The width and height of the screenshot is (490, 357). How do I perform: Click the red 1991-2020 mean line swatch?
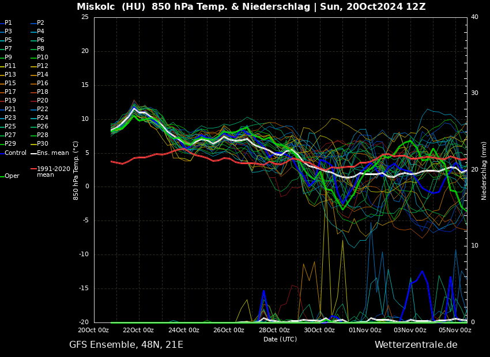(x=33, y=169)
